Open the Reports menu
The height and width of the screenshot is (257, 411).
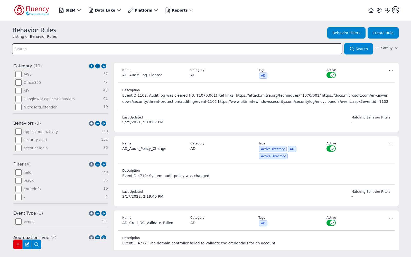click(x=179, y=10)
